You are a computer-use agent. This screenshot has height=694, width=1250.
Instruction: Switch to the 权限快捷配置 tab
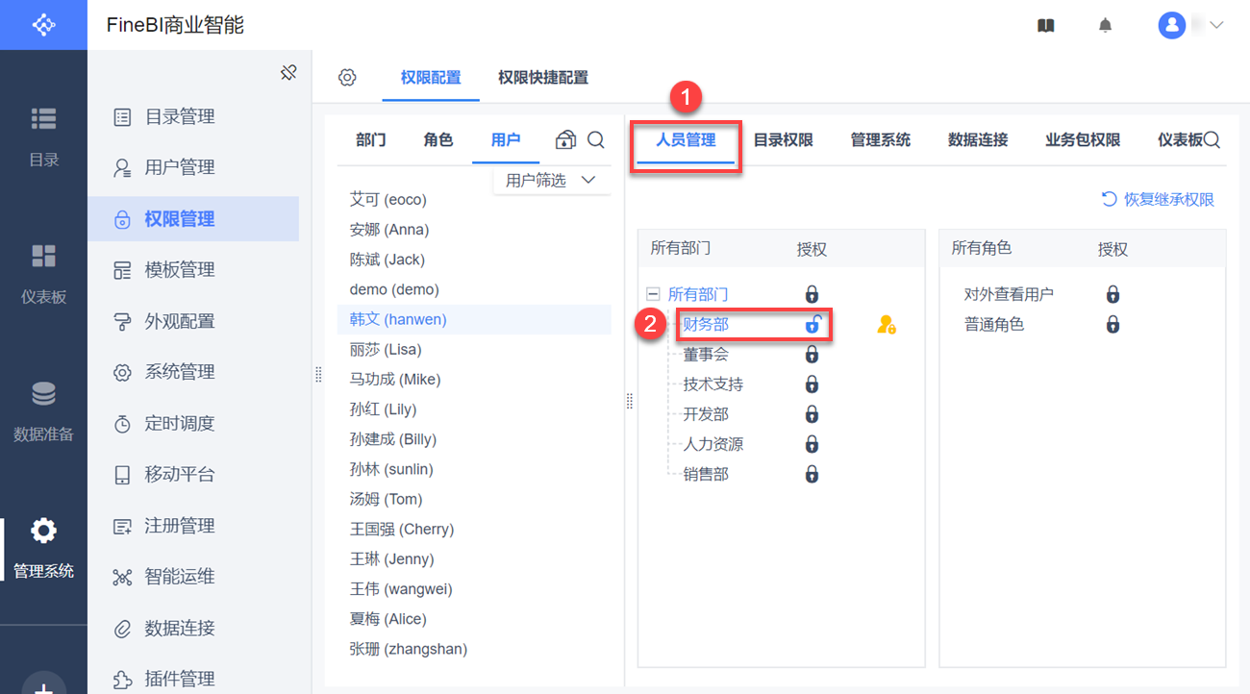click(x=542, y=78)
